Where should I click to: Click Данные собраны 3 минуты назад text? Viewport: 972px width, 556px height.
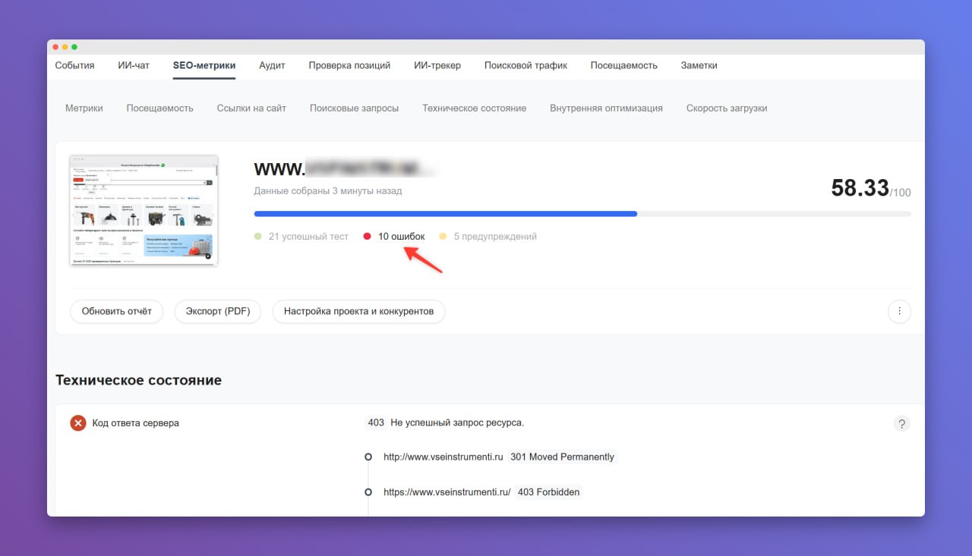click(x=328, y=191)
